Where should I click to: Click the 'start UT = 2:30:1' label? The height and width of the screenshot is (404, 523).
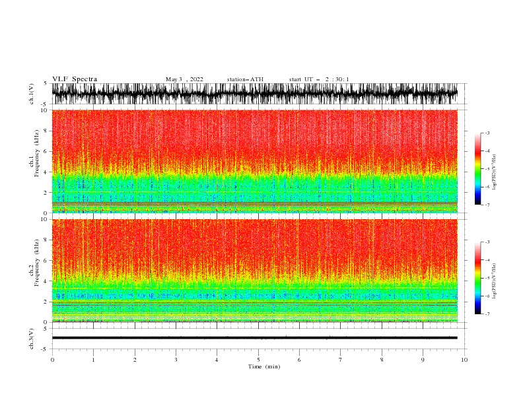pos(319,79)
